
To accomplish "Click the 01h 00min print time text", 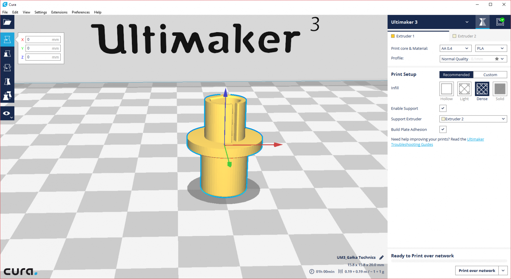I will (325, 272).
